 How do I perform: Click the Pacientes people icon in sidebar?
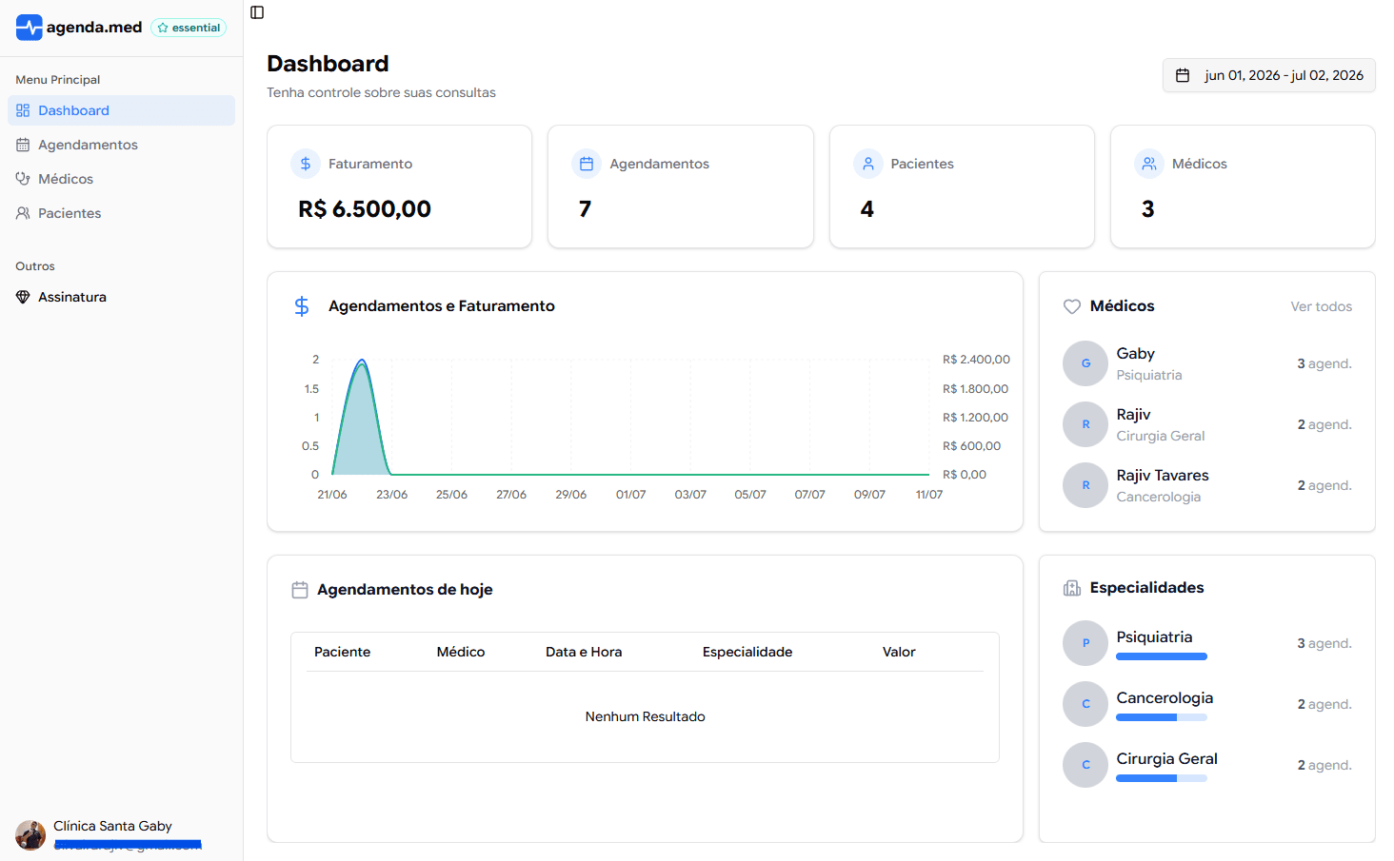coord(23,213)
